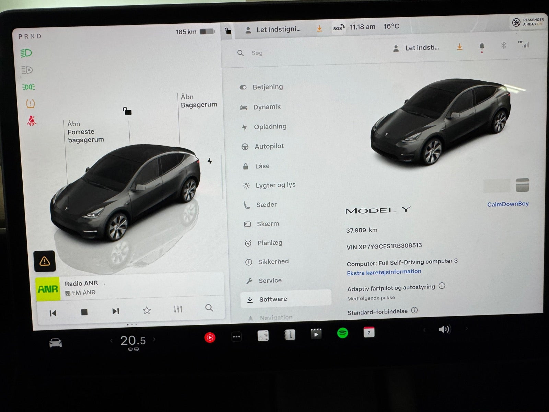Open the app launcher three-dots icon
This screenshot has width=549, height=412.
tap(236, 336)
